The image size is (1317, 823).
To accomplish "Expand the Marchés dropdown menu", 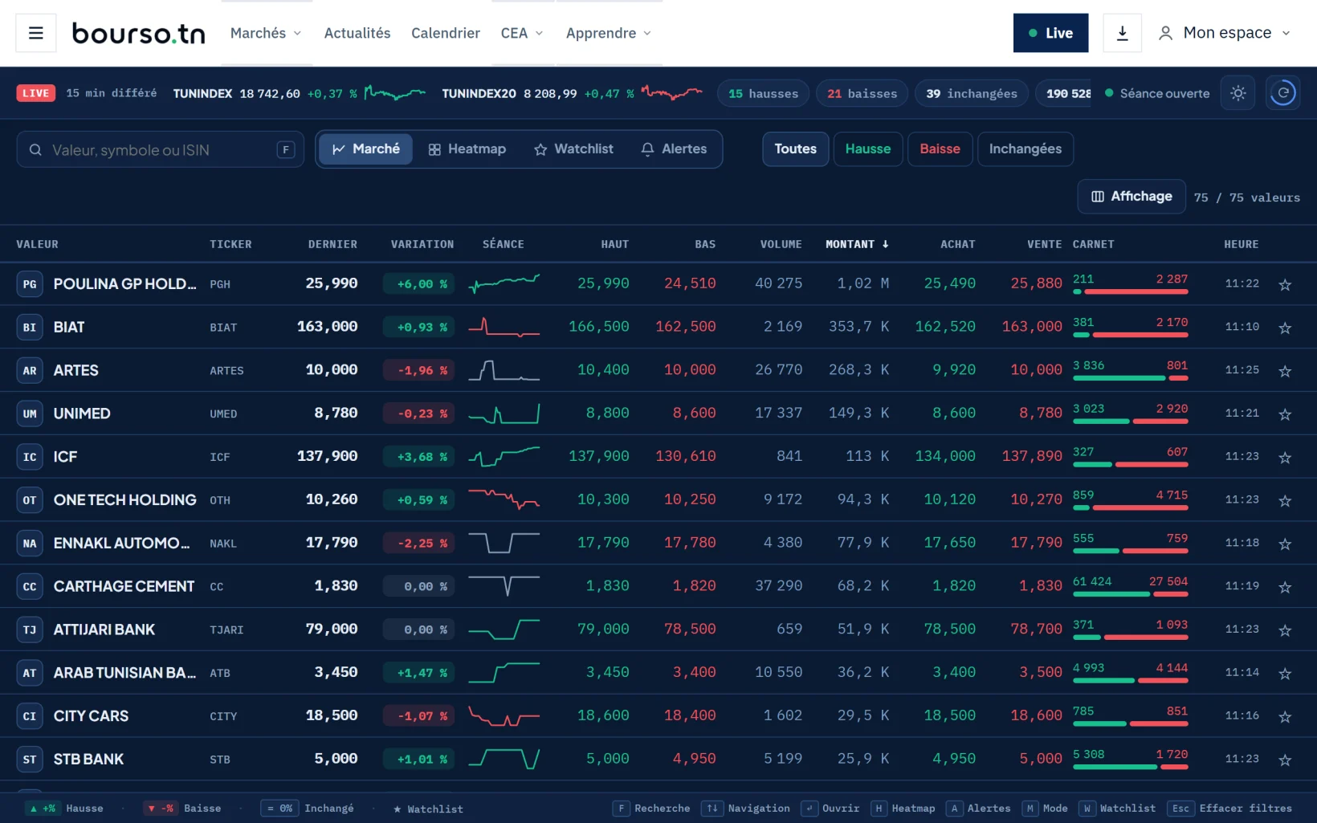I will coord(266,33).
